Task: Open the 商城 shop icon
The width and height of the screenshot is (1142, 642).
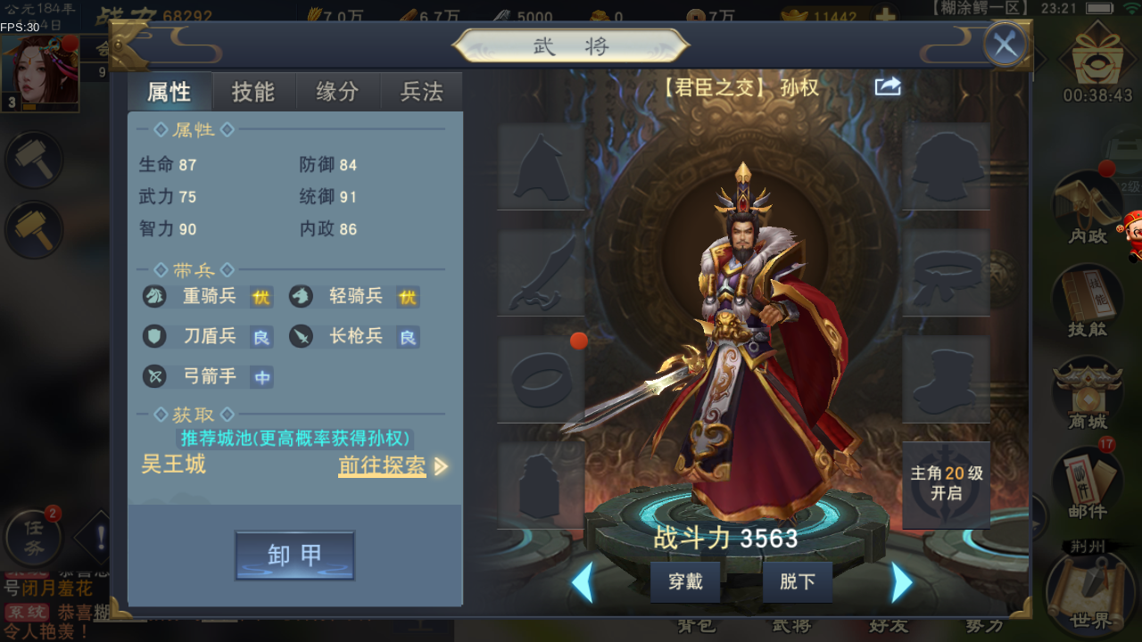Action: [x=1088, y=392]
